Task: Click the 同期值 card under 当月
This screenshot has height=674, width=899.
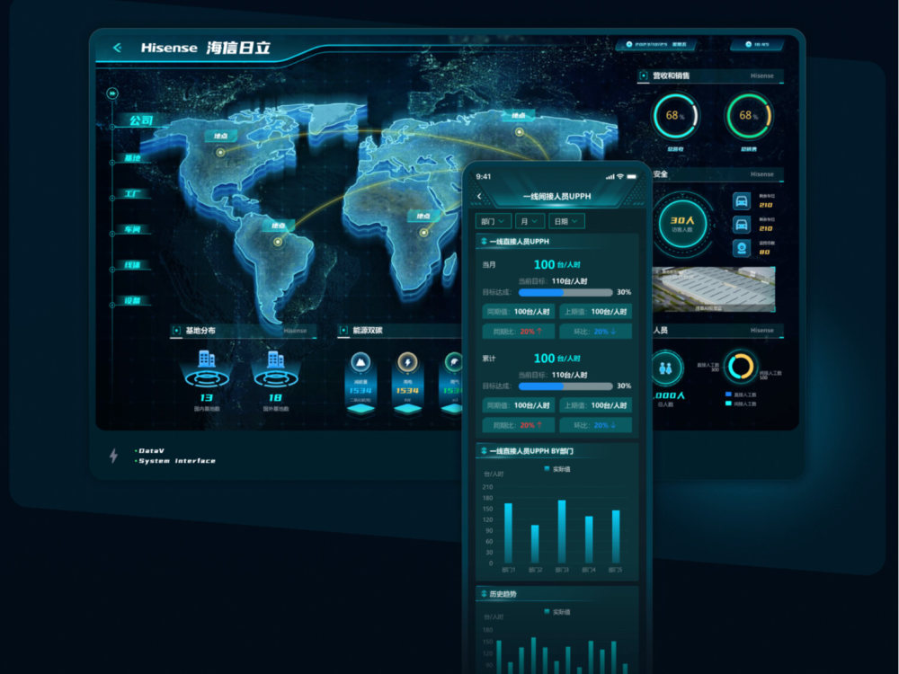Action: (519, 312)
